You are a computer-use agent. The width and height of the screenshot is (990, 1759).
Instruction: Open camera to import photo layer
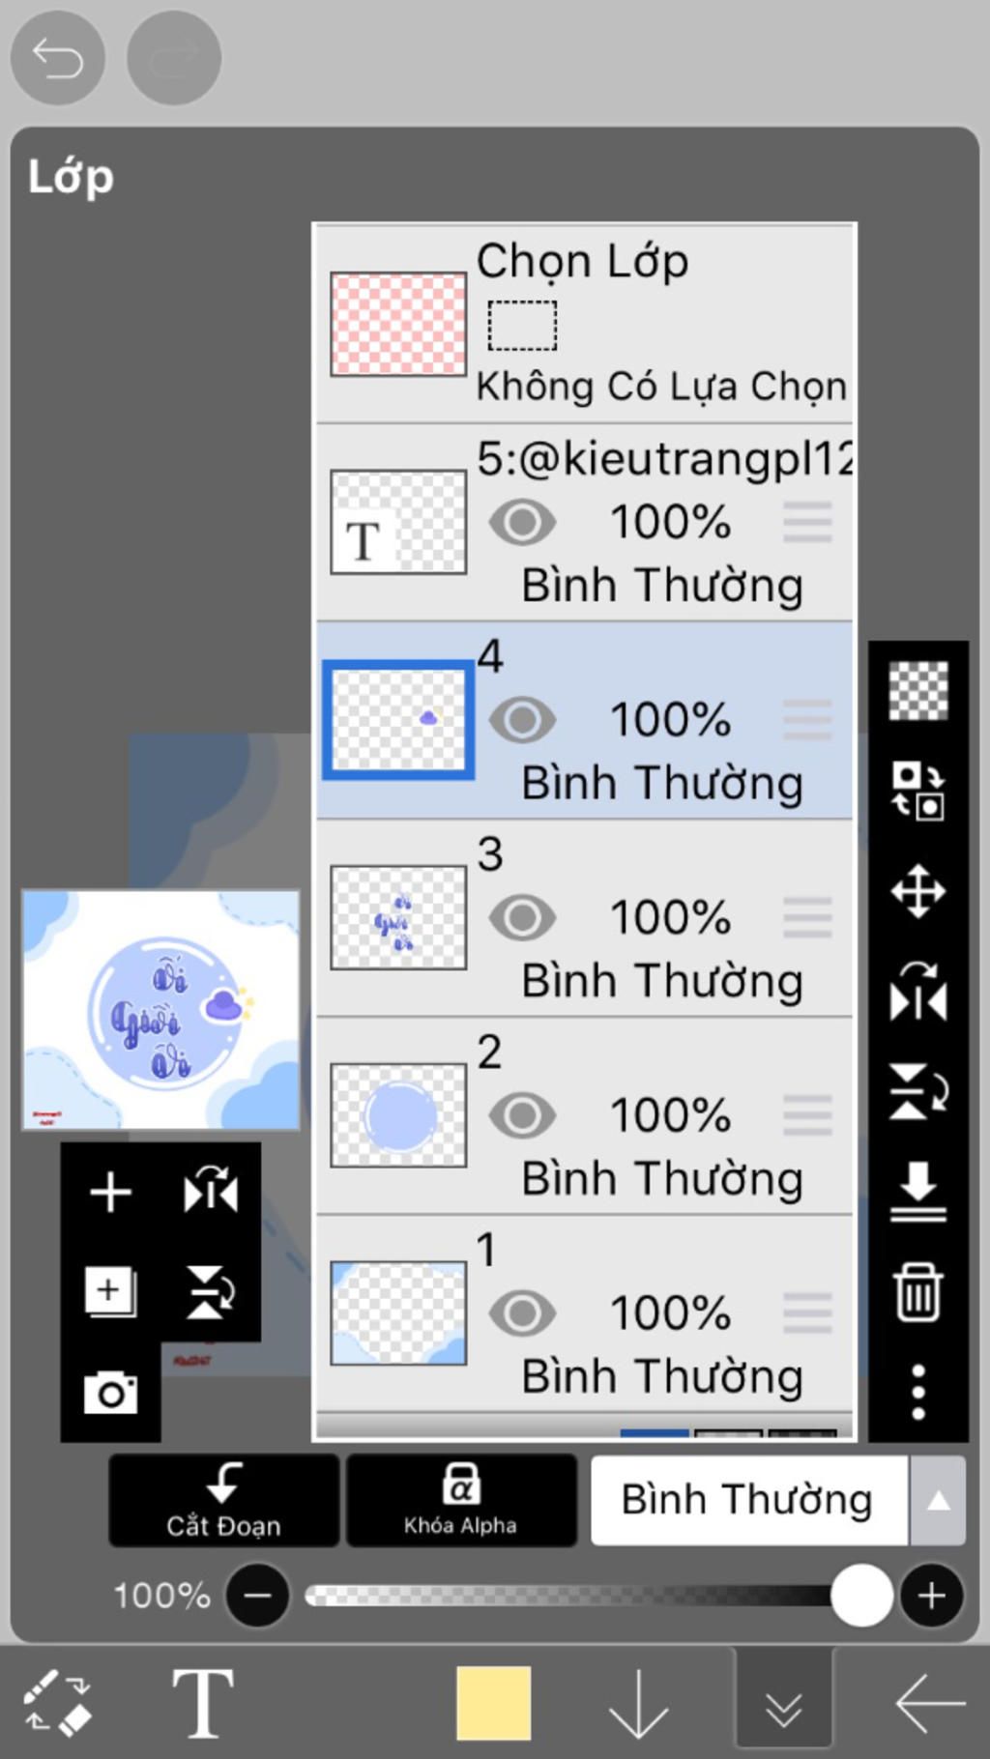tap(110, 1392)
